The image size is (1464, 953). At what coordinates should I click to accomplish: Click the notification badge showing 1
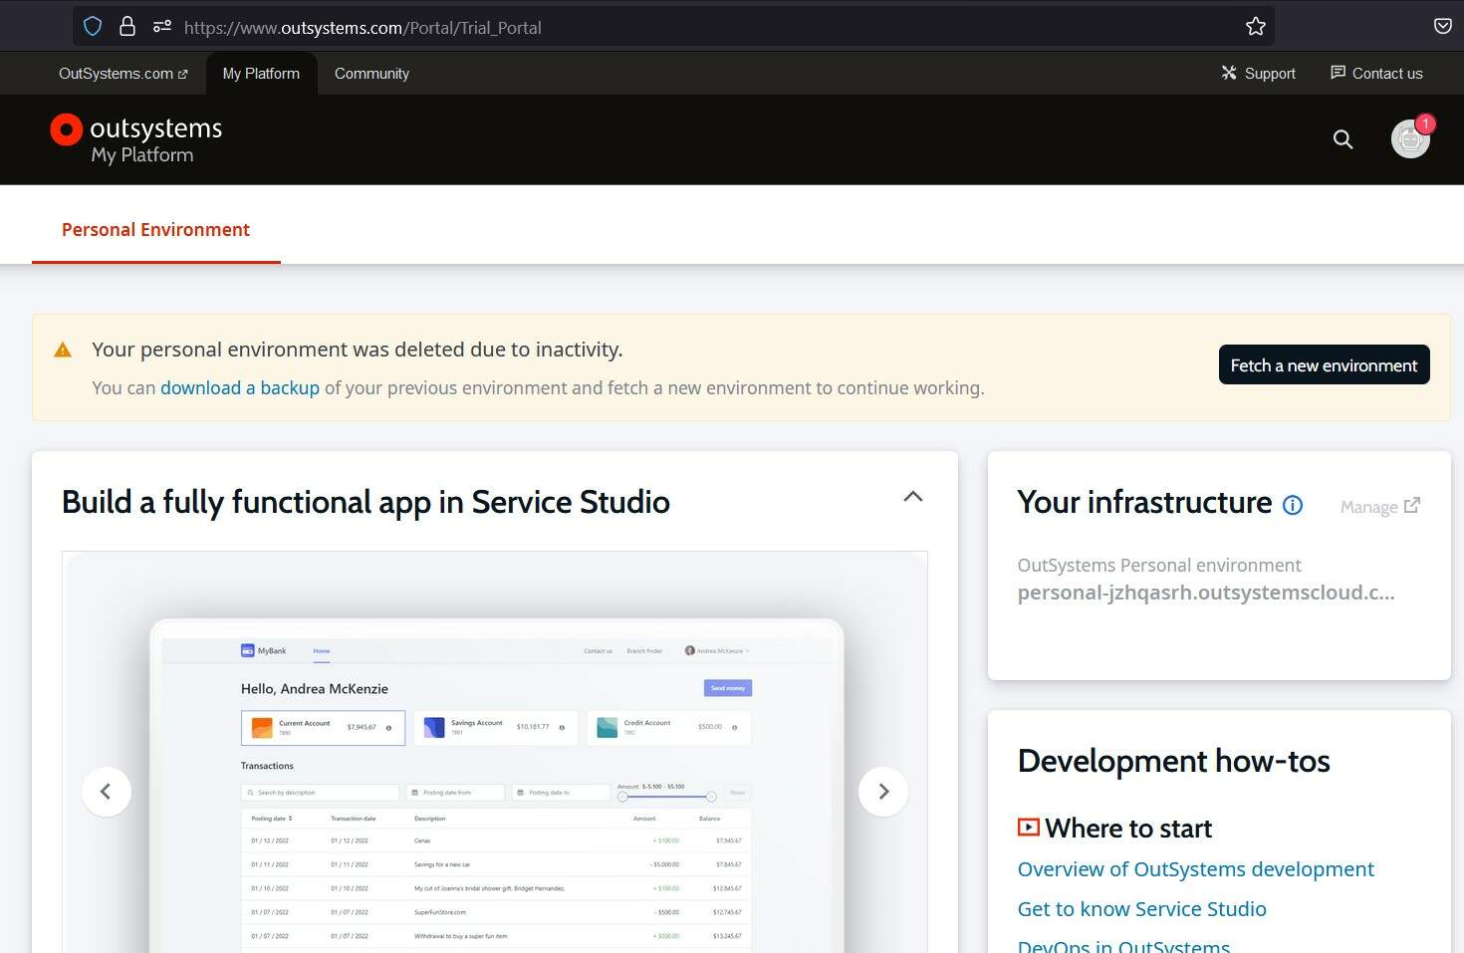point(1425,123)
